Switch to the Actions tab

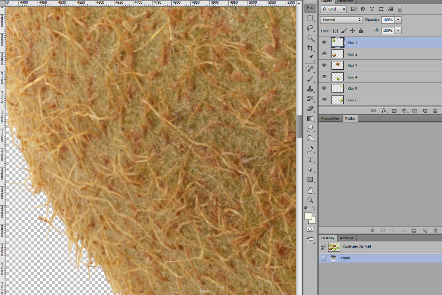point(347,238)
